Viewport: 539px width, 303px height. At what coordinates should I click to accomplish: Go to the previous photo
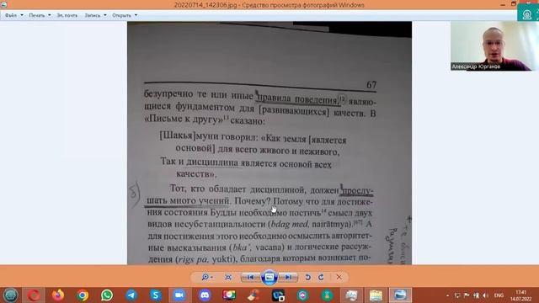coord(251,277)
